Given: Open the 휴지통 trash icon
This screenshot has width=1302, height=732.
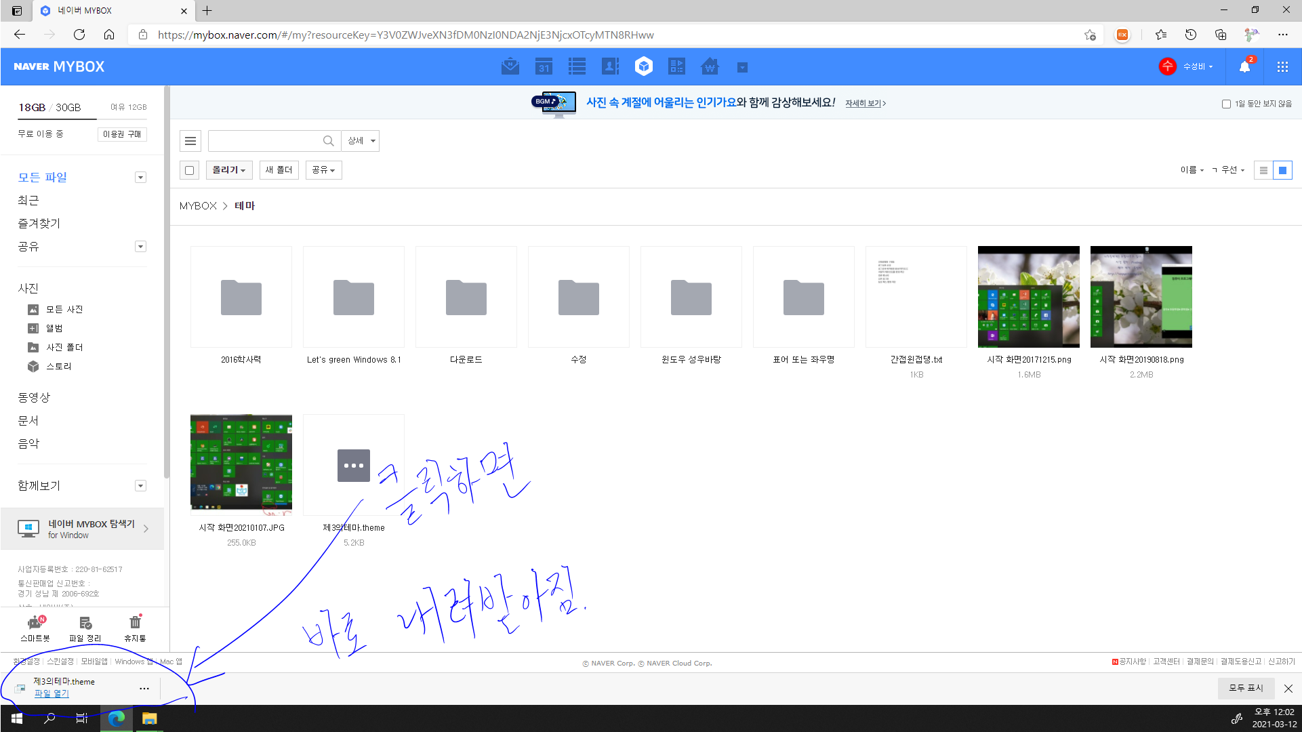Looking at the screenshot, I should 135,622.
